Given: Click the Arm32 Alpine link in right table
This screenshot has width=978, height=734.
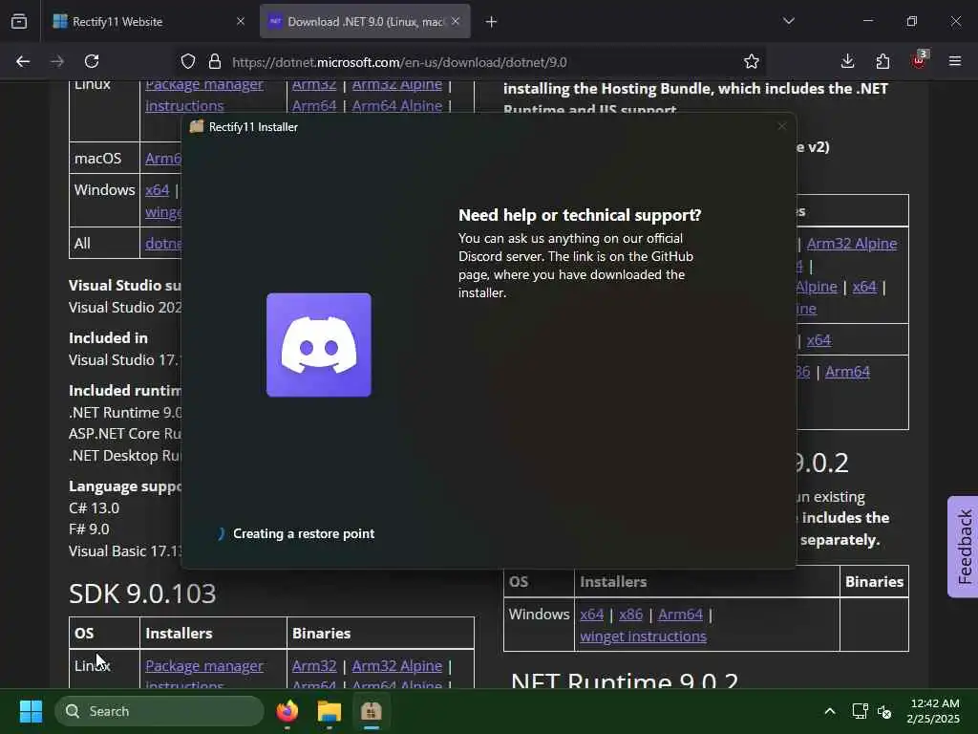Looking at the screenshot, I should click(x=852, y=244).
